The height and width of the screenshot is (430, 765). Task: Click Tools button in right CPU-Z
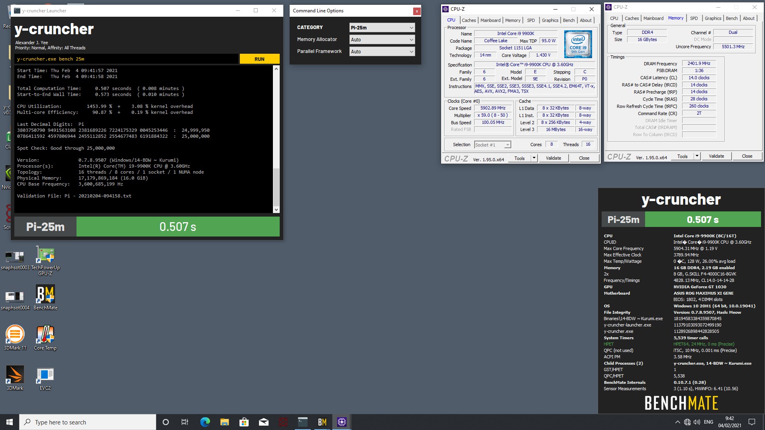[683, 156]
